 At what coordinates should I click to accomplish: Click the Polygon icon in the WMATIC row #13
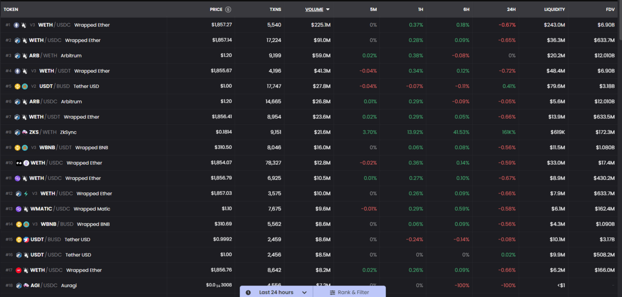point(18,209)
